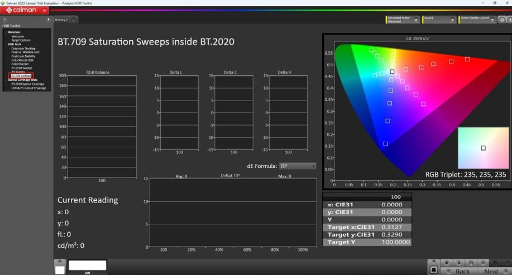
Task: Click the white point marker on CIE chart
Action: coord(392,71)
